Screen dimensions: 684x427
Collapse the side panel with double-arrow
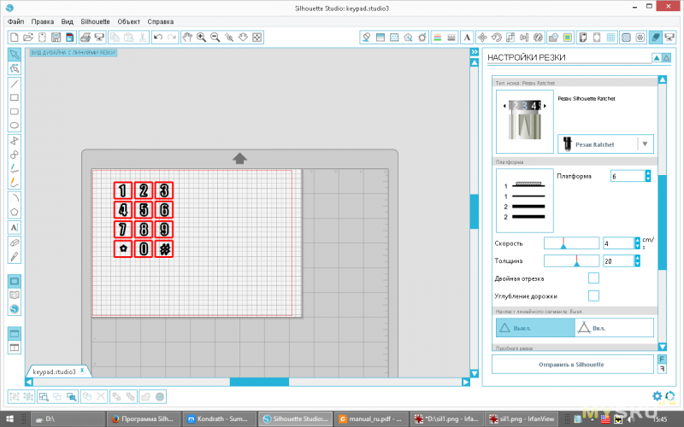(x=474, y=53)
